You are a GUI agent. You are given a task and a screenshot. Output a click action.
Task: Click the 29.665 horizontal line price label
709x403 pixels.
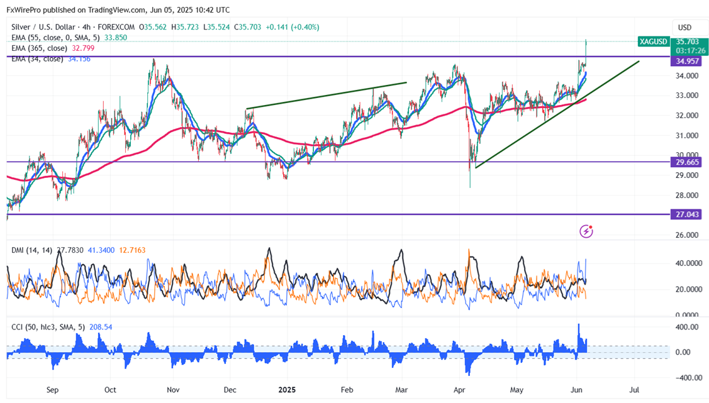pos(687,162)
